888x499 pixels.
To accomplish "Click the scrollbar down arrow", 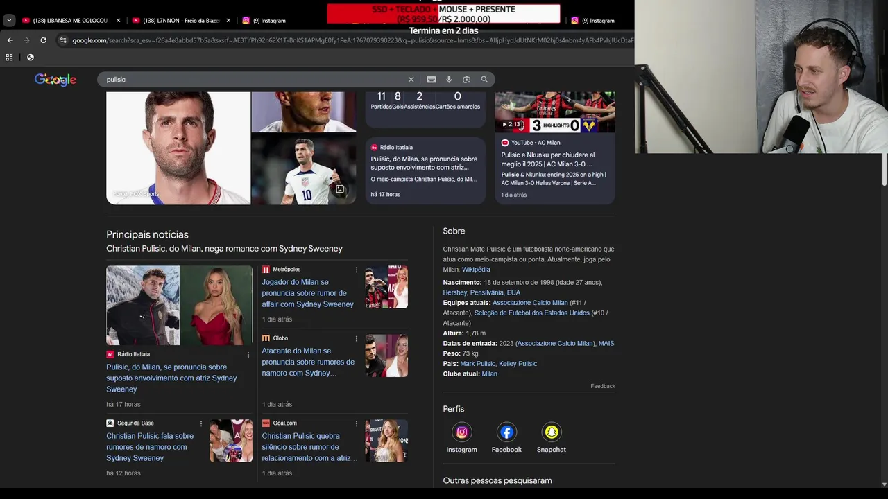I will [x=884, y=484].
